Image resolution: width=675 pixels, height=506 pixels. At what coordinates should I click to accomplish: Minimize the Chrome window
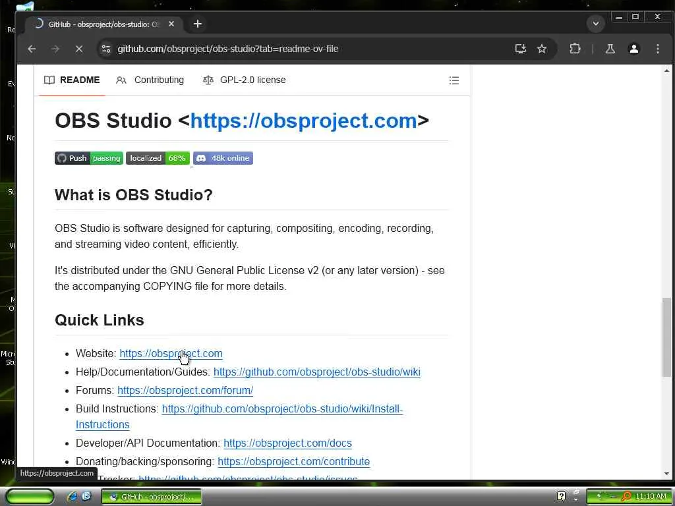pyautogui.click(x=618, y=17)
